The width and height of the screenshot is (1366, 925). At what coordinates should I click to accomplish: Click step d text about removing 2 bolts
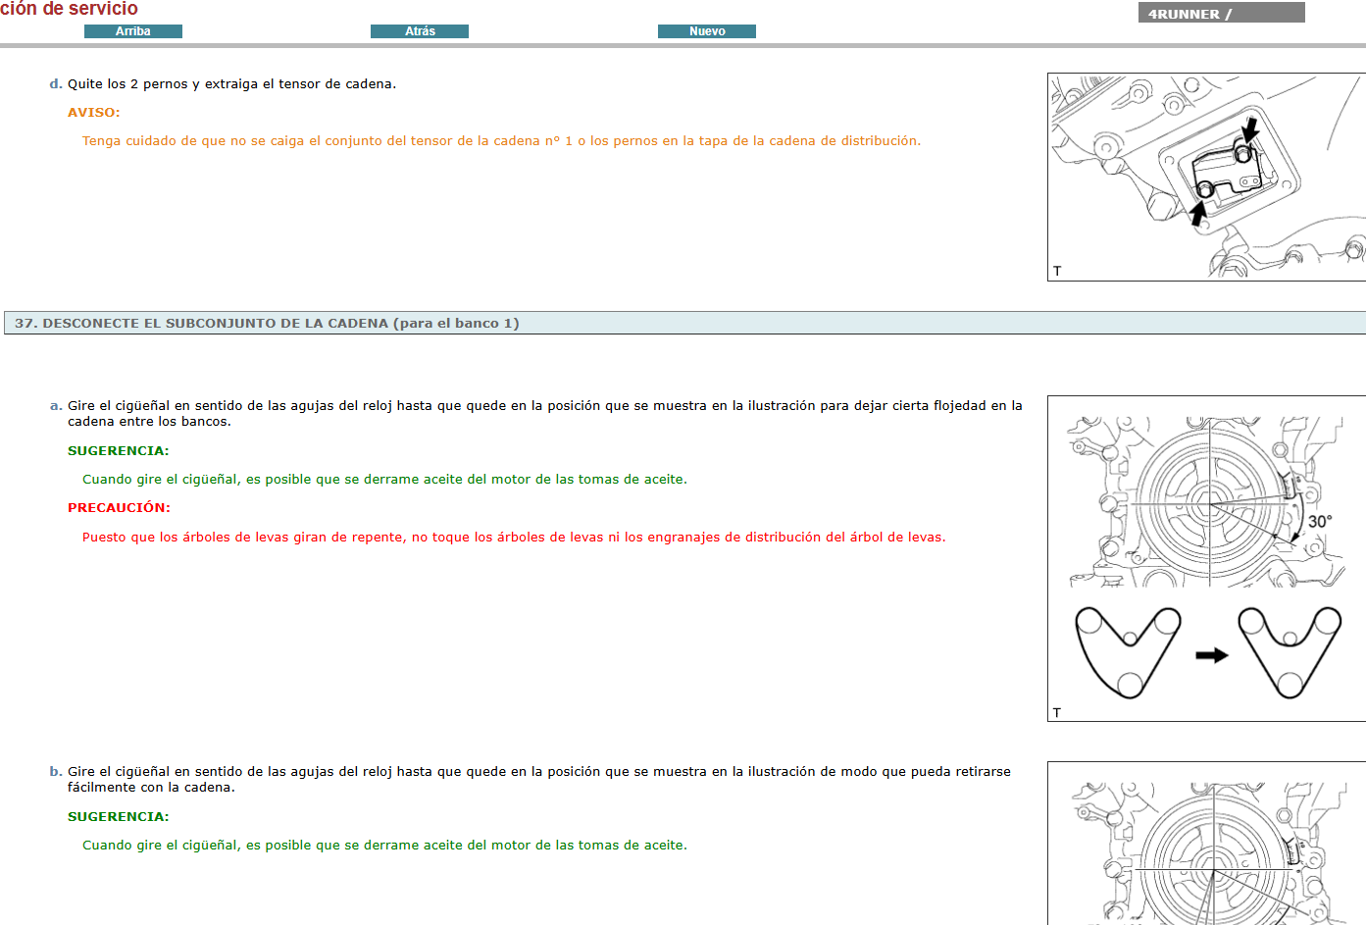[231, 84]
